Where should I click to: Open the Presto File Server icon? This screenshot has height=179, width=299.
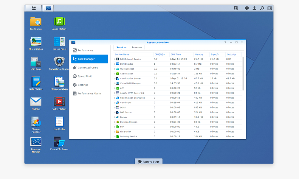[x=59, y=142]
